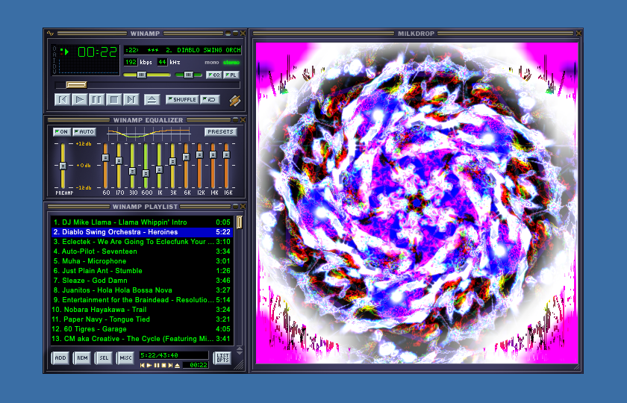Select '60 Tigres - Garage' track
This screenshot has height=403, width=627.
142,329
